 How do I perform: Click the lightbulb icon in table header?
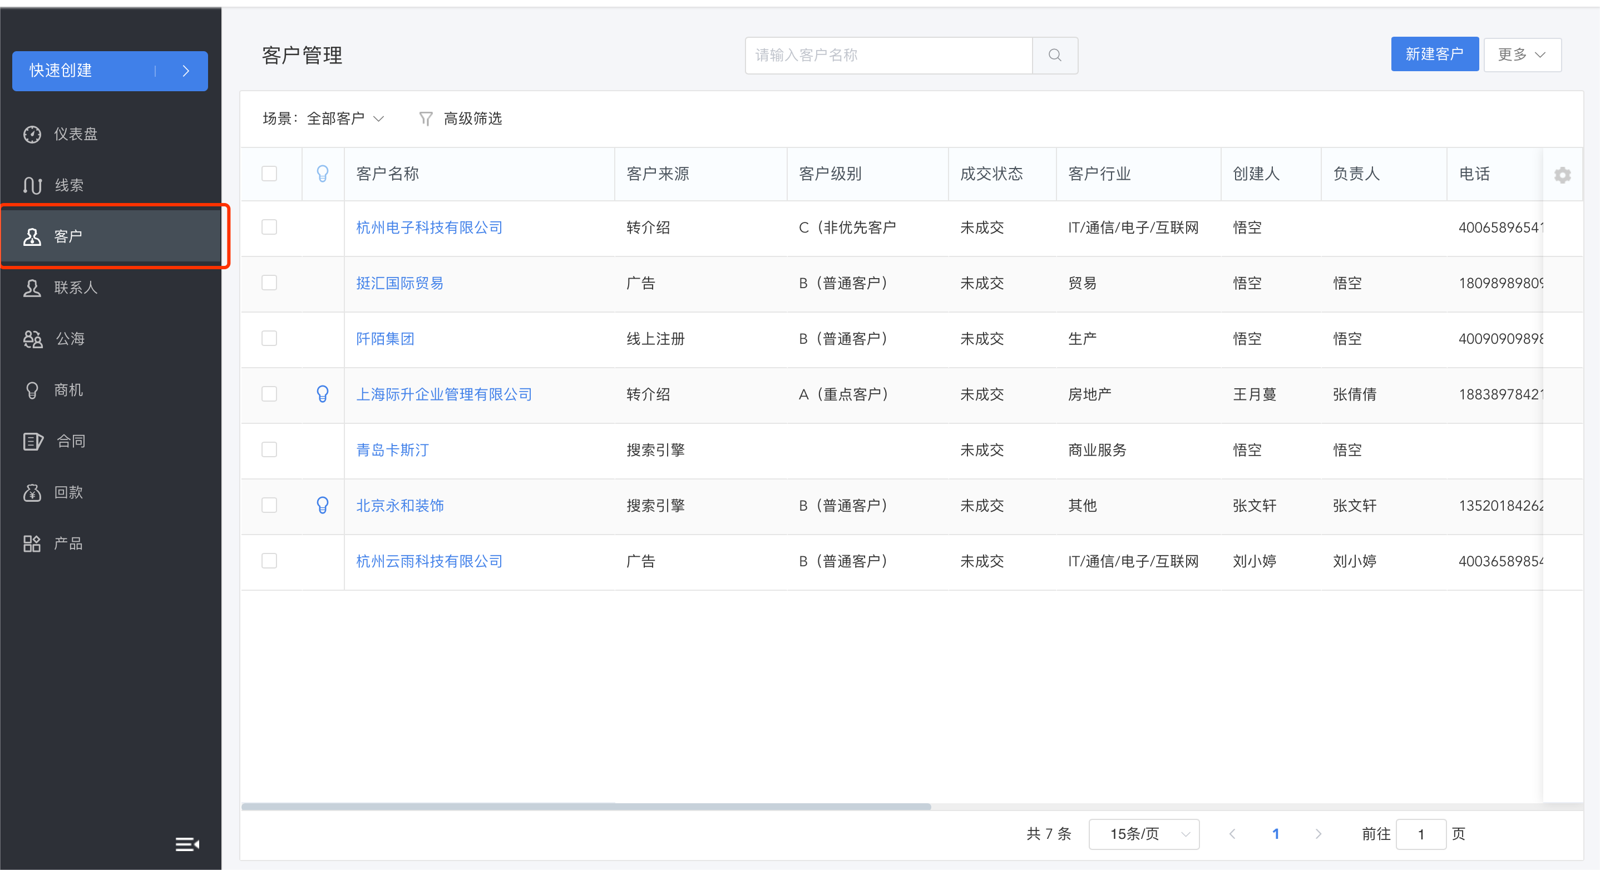click(322, 174)
